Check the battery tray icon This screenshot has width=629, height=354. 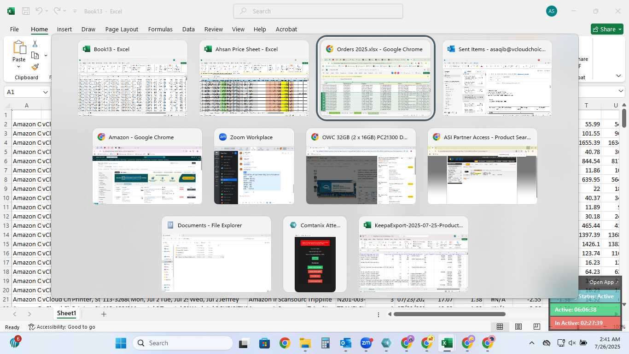pyautogui.click(x=583, y=343)
